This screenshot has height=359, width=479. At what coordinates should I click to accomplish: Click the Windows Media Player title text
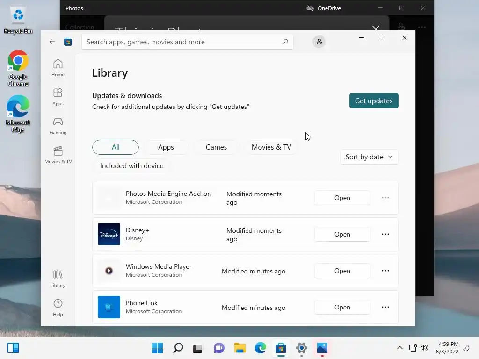click(x=159, y=266)
